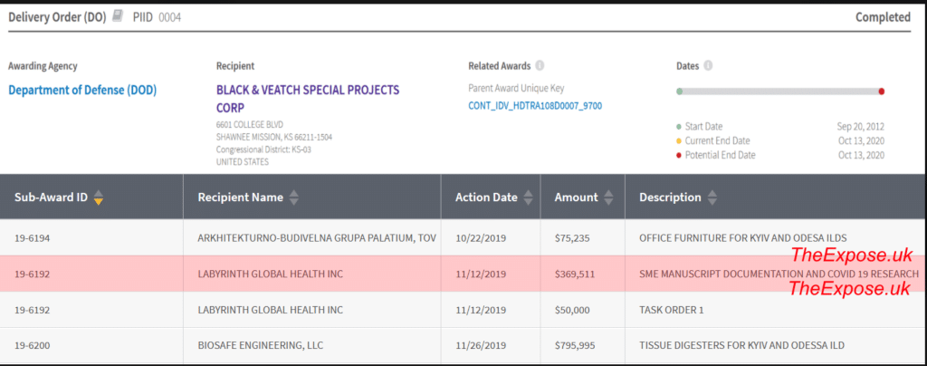Click the green start point on the dates timeline
Viewport: 927px width, 366px height.
[680, 91]
